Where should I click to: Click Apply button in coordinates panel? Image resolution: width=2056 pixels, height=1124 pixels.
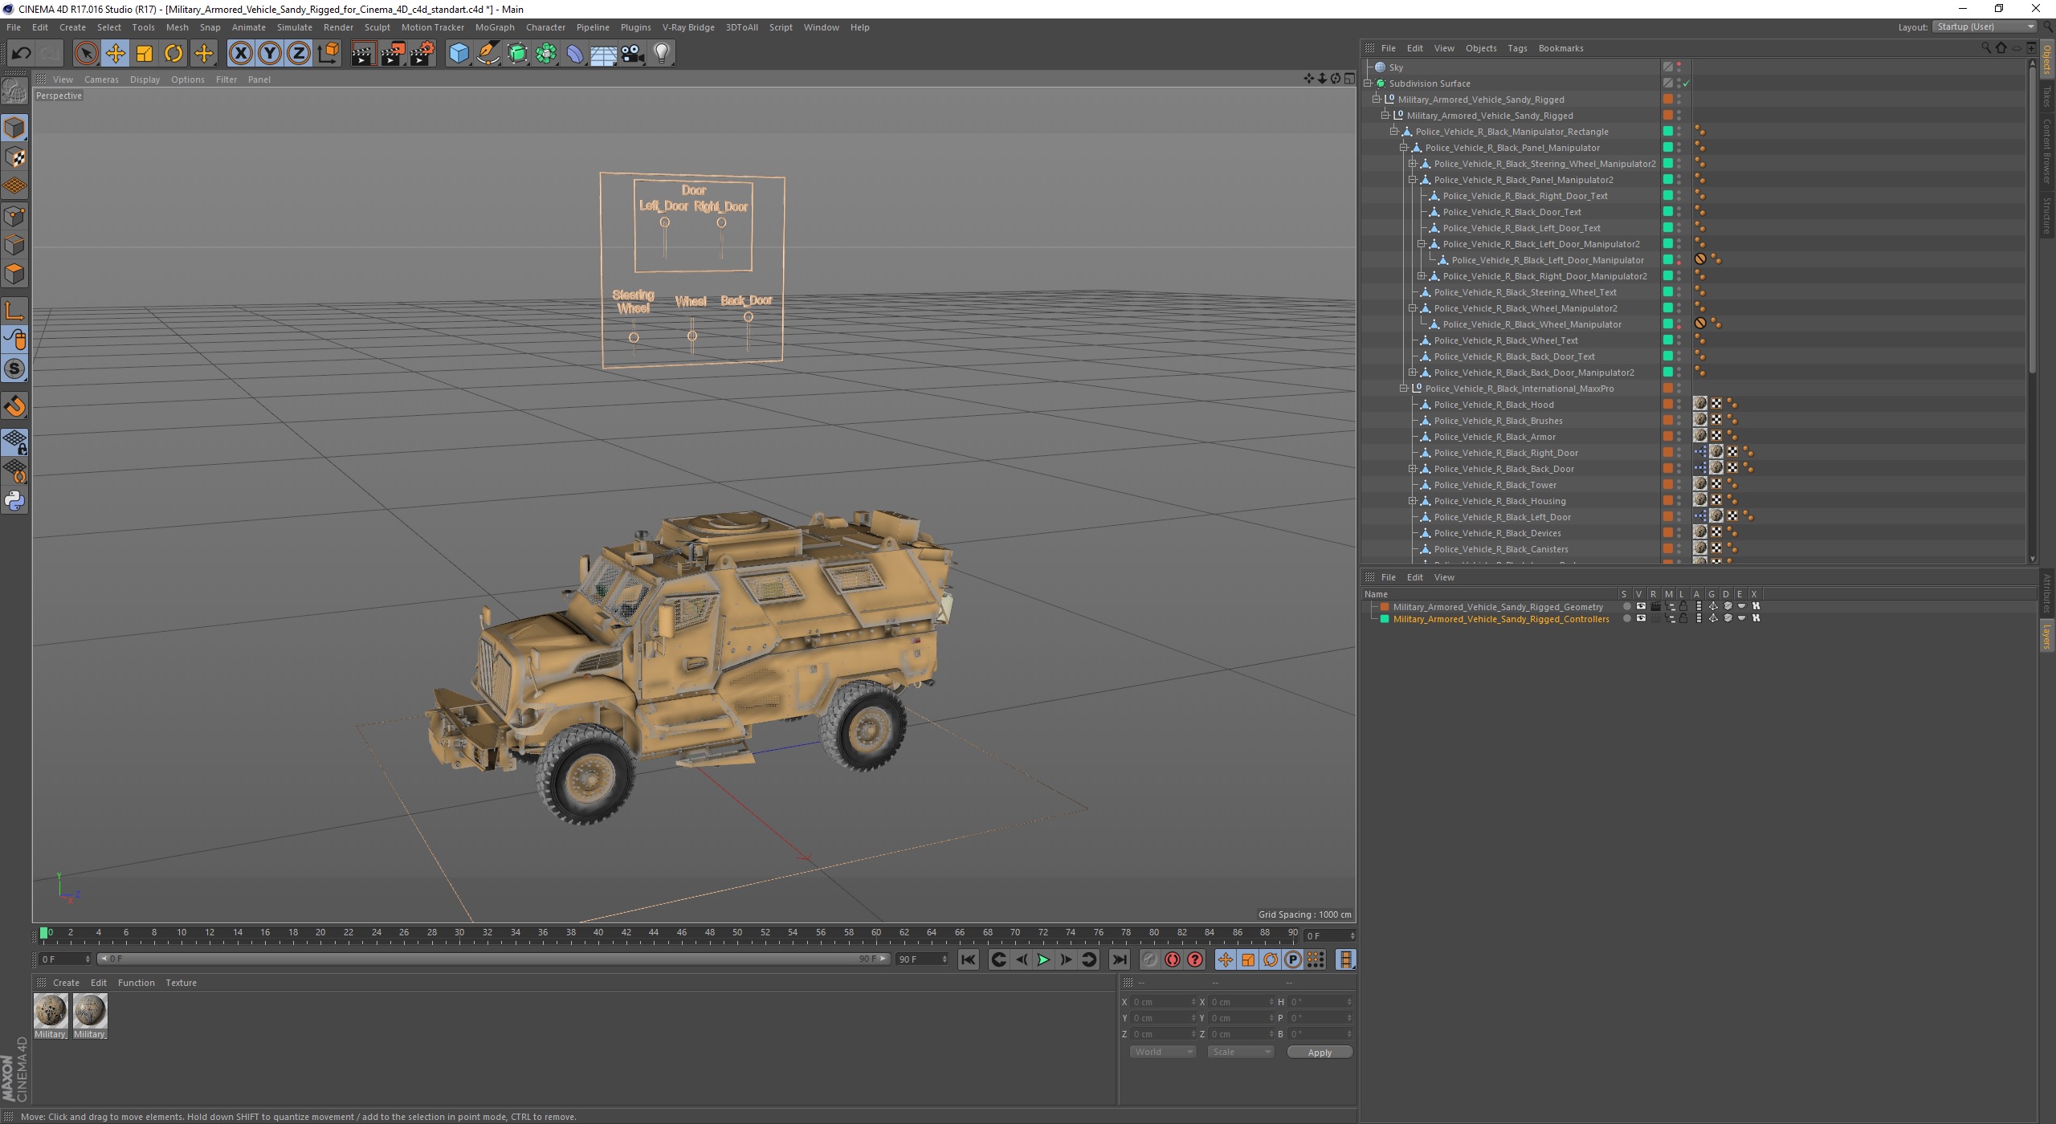pos(1320,1053)
